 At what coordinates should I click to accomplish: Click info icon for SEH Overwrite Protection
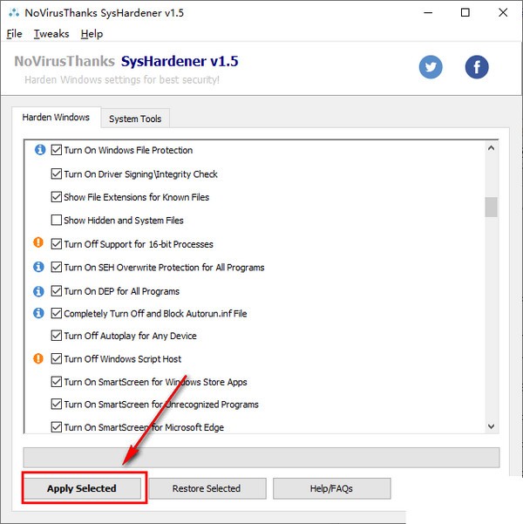tap(38, 267)
